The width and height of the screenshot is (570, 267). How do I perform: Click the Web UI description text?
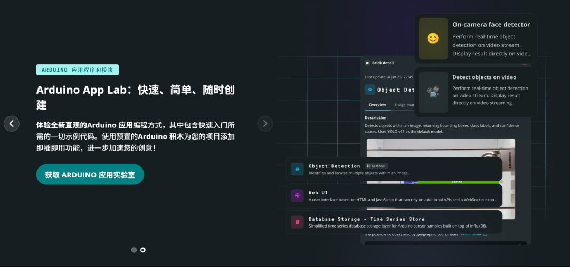[x=403, y=200]
